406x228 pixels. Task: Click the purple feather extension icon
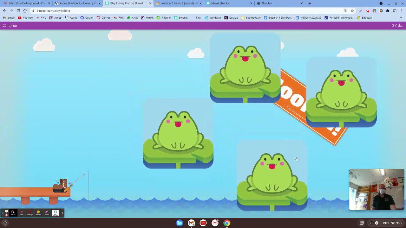[x=361, y=11]
